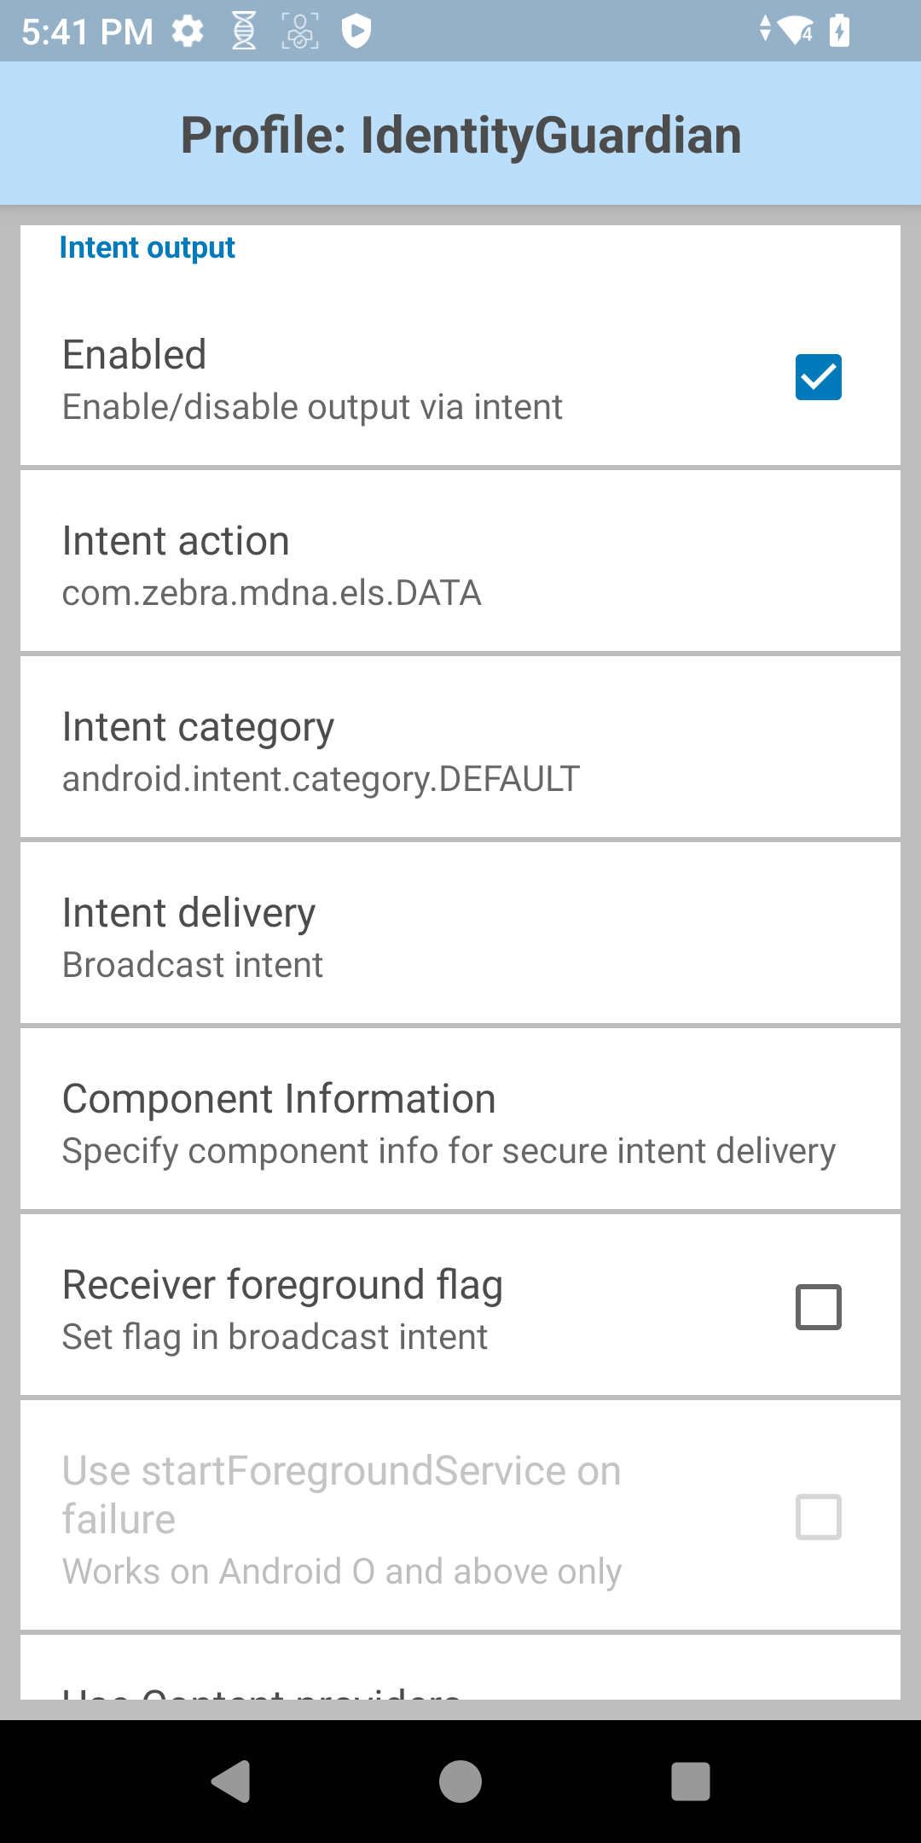Check the Receiver foreground flag checkbox

coord(818,1307)
